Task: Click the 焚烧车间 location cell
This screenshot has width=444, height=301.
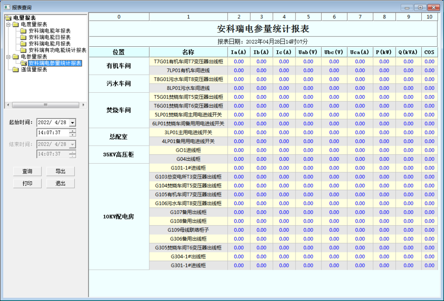Action: [119, 110]
